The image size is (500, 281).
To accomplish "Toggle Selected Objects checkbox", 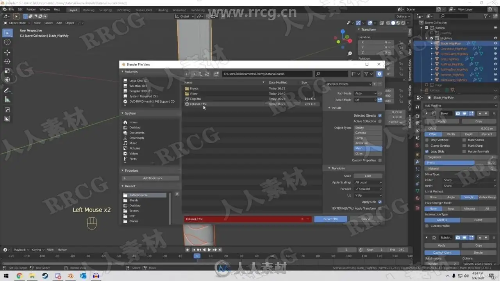I will [x=380, y=116].
